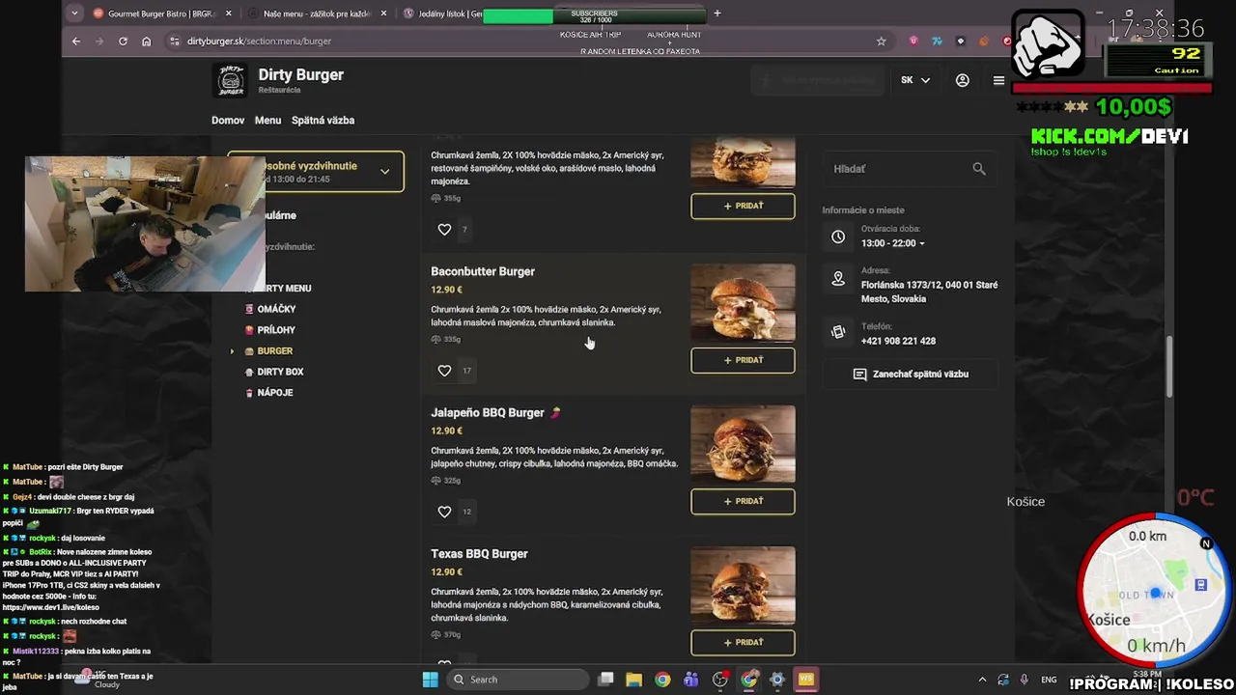Add Jalapeño BBQ Burger with PRIDAŤ button

pyautogui.click(x=743, y=501)
